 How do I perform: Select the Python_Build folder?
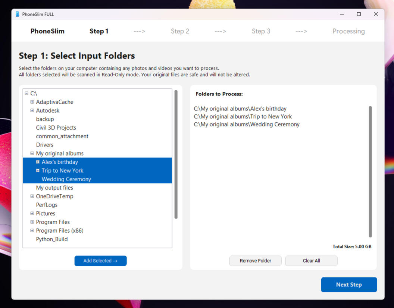(x=52, y=239)
